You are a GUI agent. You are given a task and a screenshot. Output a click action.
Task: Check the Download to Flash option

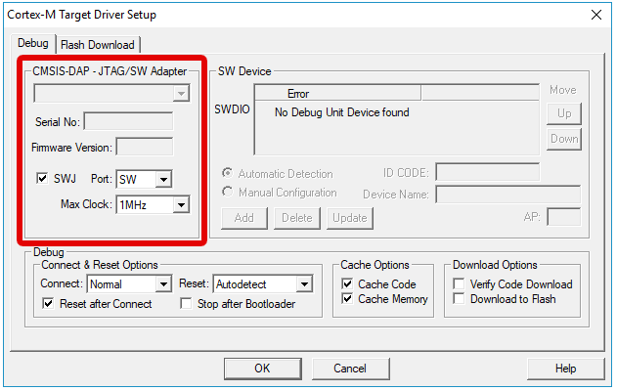460,299
